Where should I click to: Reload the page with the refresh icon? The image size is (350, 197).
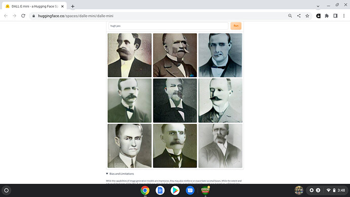[x=23, y=16]
